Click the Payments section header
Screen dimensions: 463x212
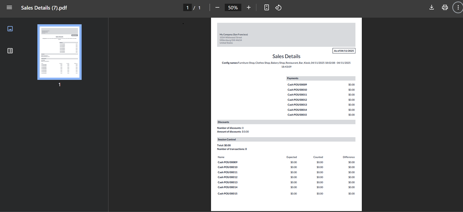coord(293,78)
